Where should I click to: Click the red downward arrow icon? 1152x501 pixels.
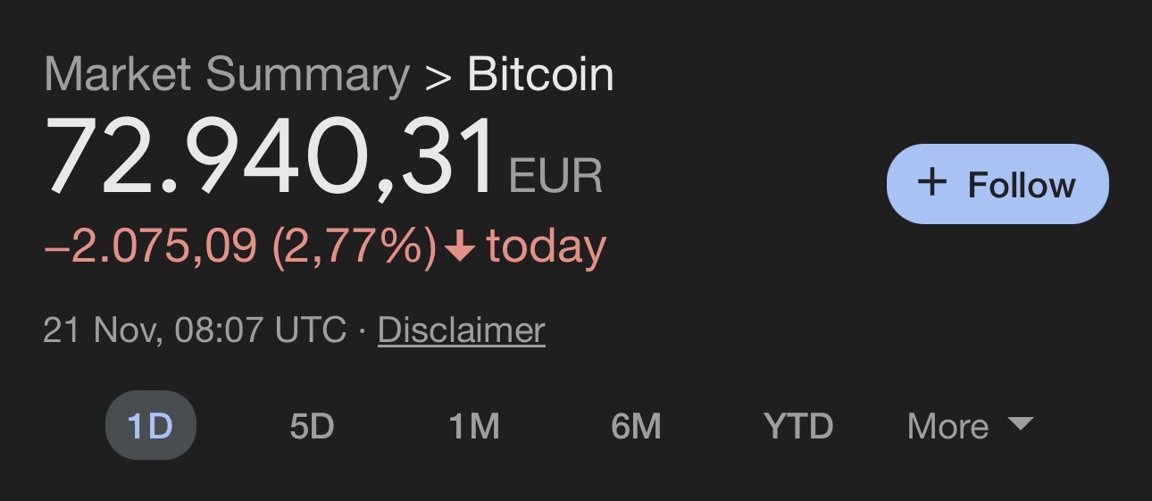(461, 247)
